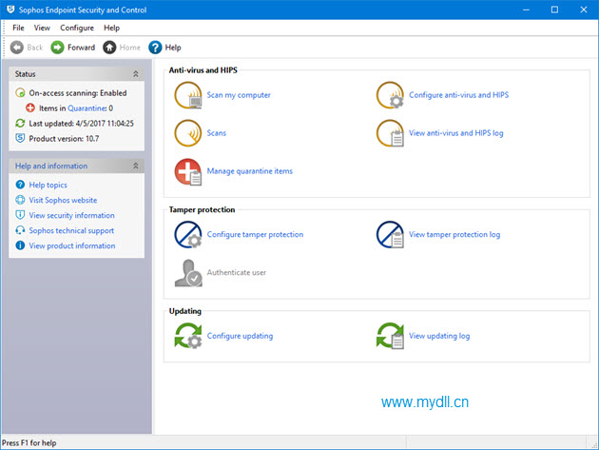
Task: Follow the Quarantine link in Status panel
Action: 87,108
